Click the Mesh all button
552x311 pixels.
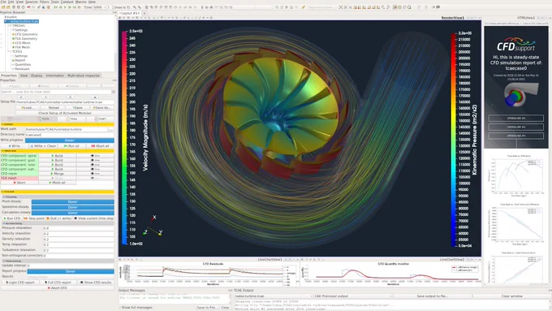[57, 183]
